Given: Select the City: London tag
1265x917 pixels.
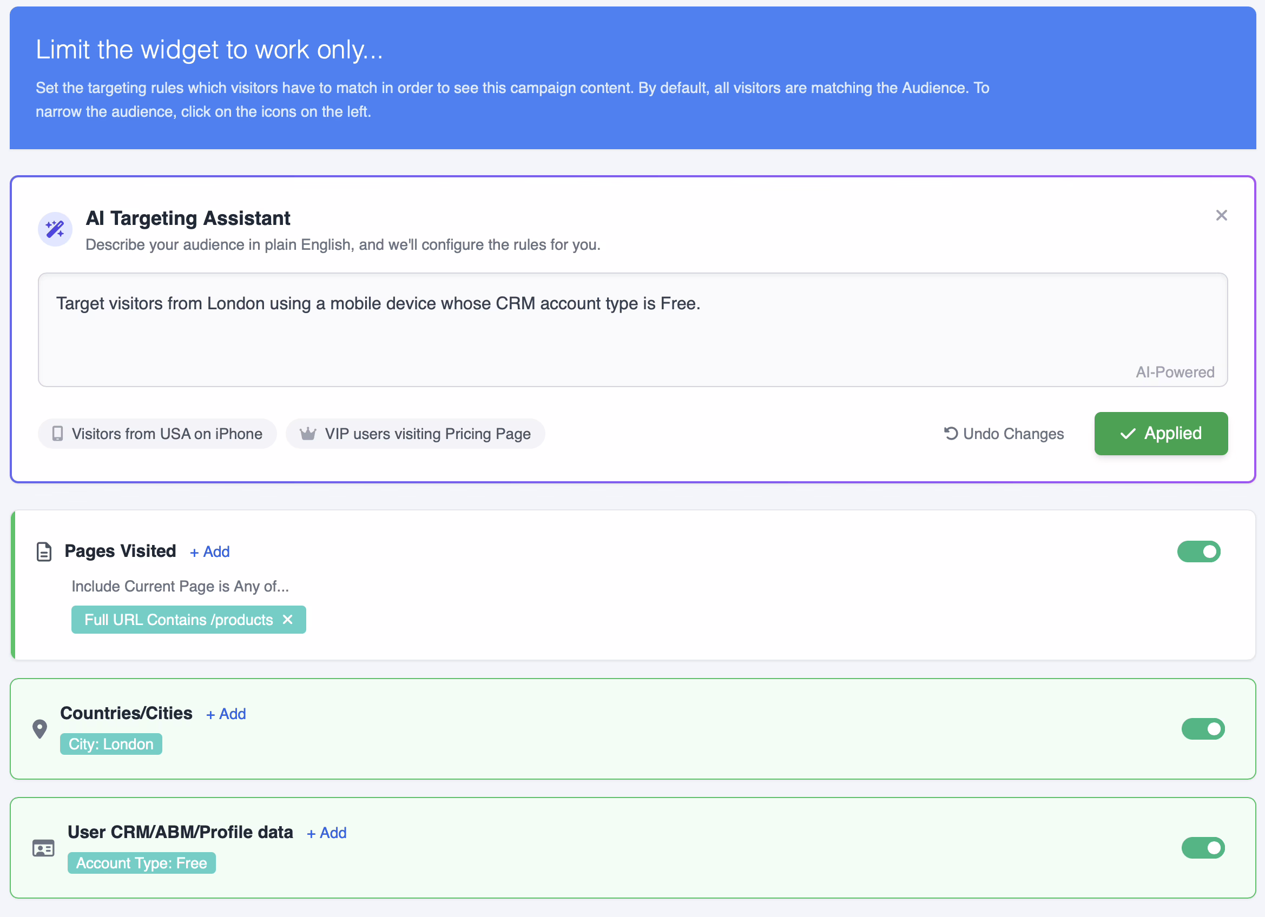Looking at the screenshot, I should [x=111, y=744].
